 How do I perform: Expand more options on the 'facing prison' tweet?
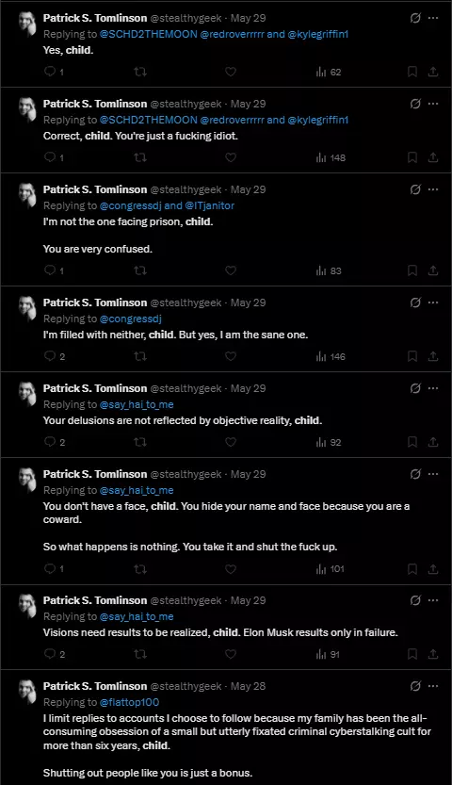point(433,189)
